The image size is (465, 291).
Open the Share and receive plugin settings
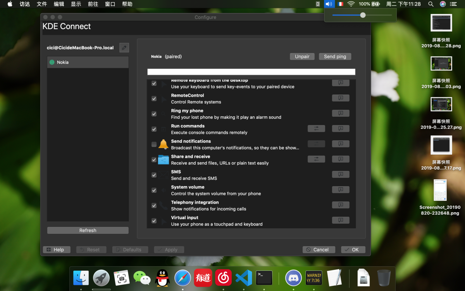click(316, 159)
